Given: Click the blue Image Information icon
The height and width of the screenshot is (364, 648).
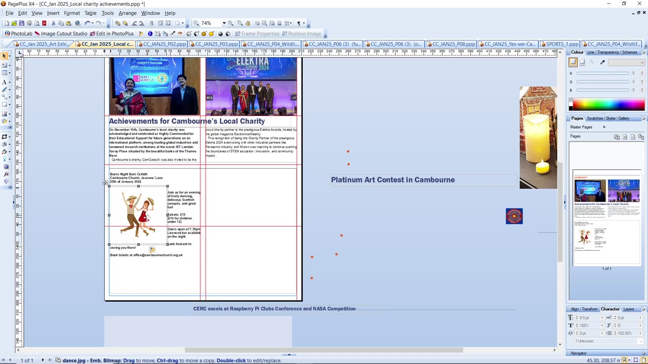Looking at the screenshot, I should [x=150, y=34].
